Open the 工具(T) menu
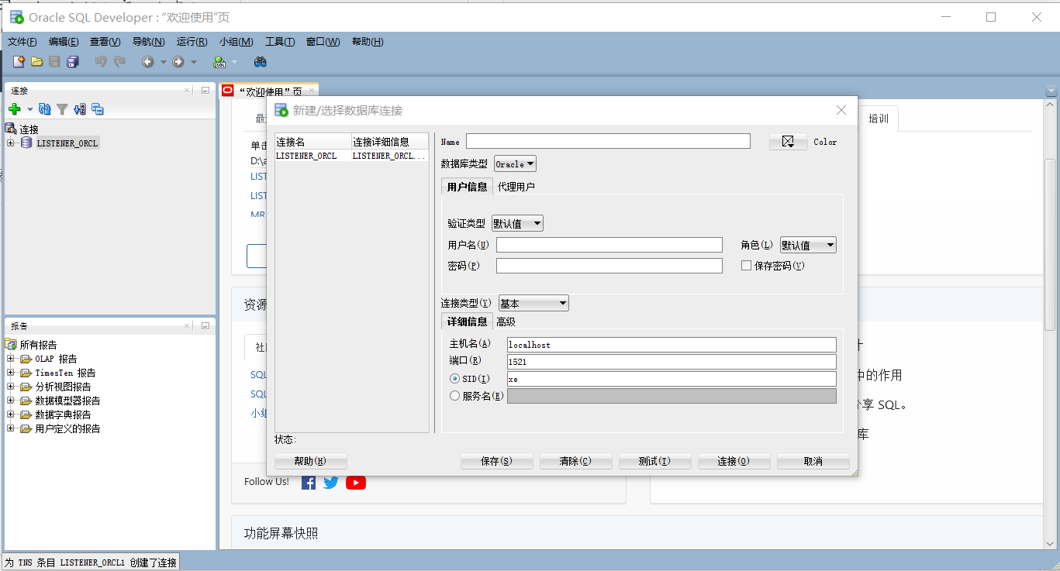 pyautogui.click(x=279, y=42)
